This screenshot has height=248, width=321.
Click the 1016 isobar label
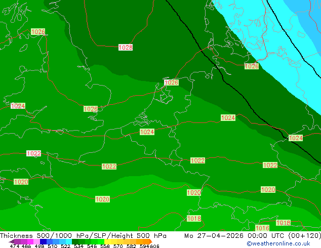pos(262,228)
